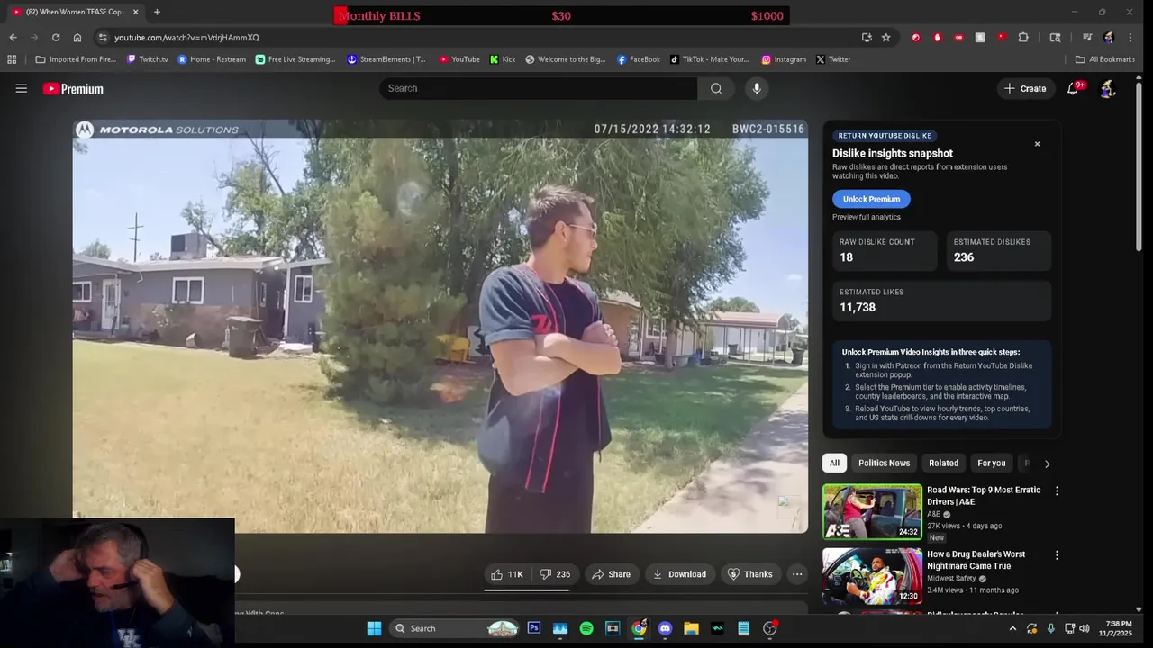Open the Extensions puzzle icon
The height and width of the screenshot is (648, 1153).
(1023, 38)
